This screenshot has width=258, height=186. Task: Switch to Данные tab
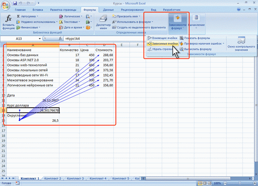(x=108, y=10)
